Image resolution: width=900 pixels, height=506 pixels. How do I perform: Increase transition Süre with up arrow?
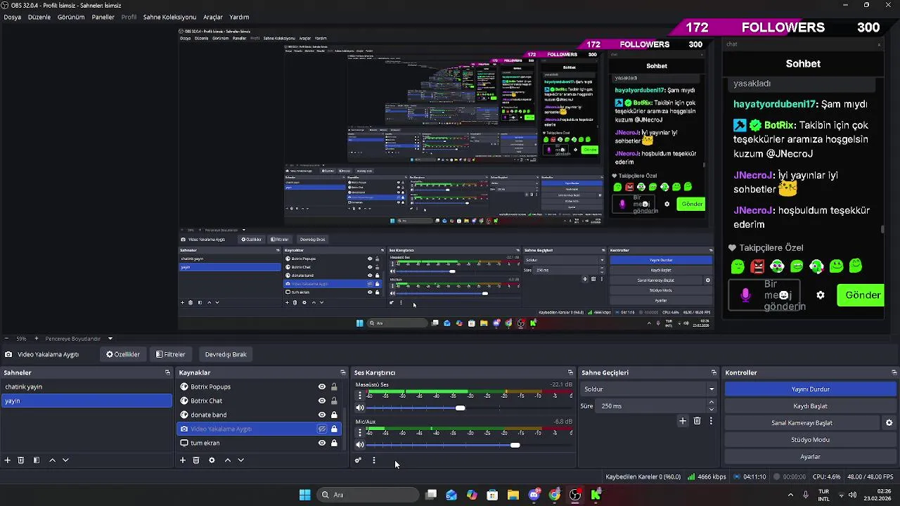pyautogui.click(x=712, y=402)
